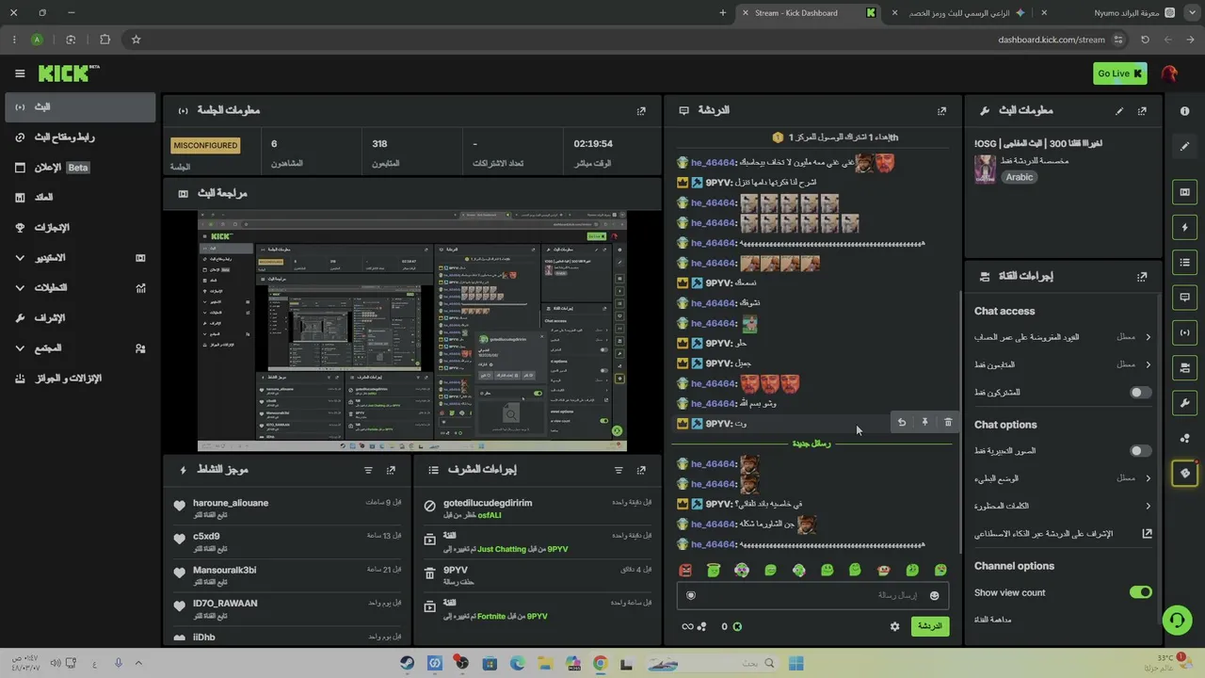Edit stream info with pencil icon

pos(1119,111)
